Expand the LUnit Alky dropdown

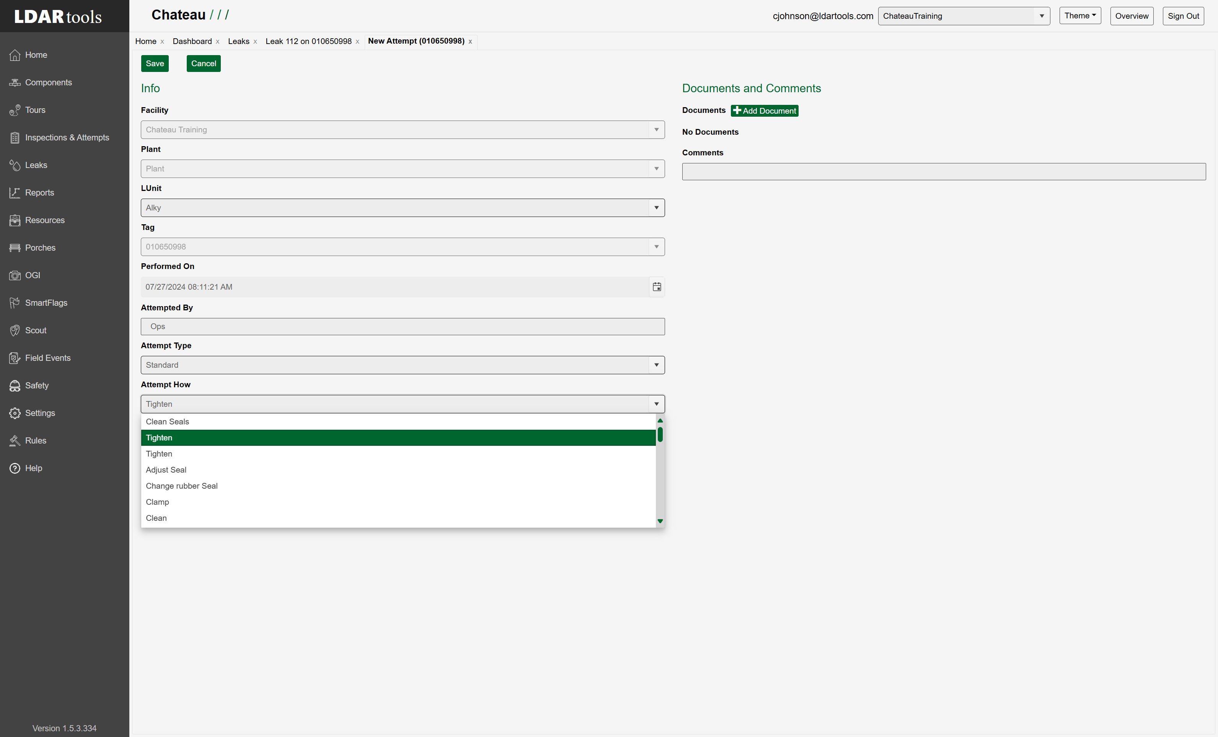pos(657,208)
